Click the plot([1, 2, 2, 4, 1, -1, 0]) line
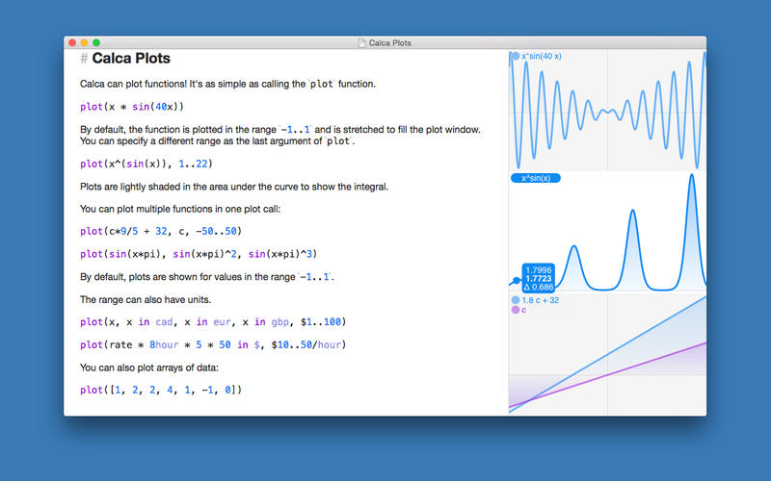This screenshot has width=771, height=481. coord(161,390)
